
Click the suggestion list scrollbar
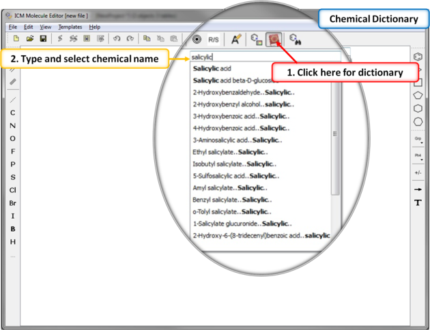coord(334,134)
